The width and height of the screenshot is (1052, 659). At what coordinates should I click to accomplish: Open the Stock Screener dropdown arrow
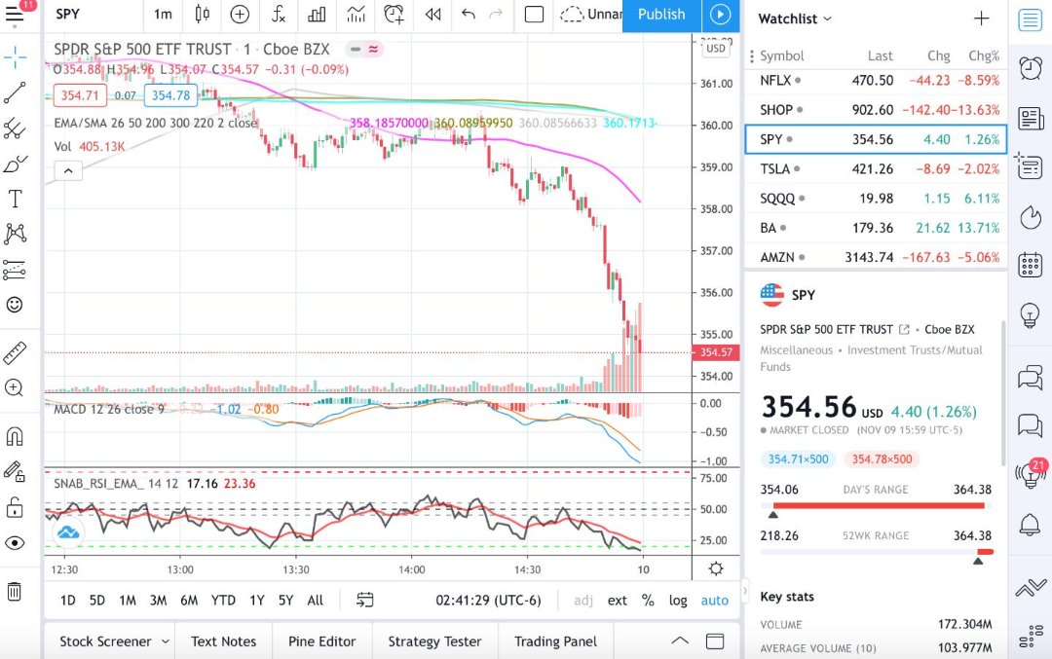coord(166,641)
